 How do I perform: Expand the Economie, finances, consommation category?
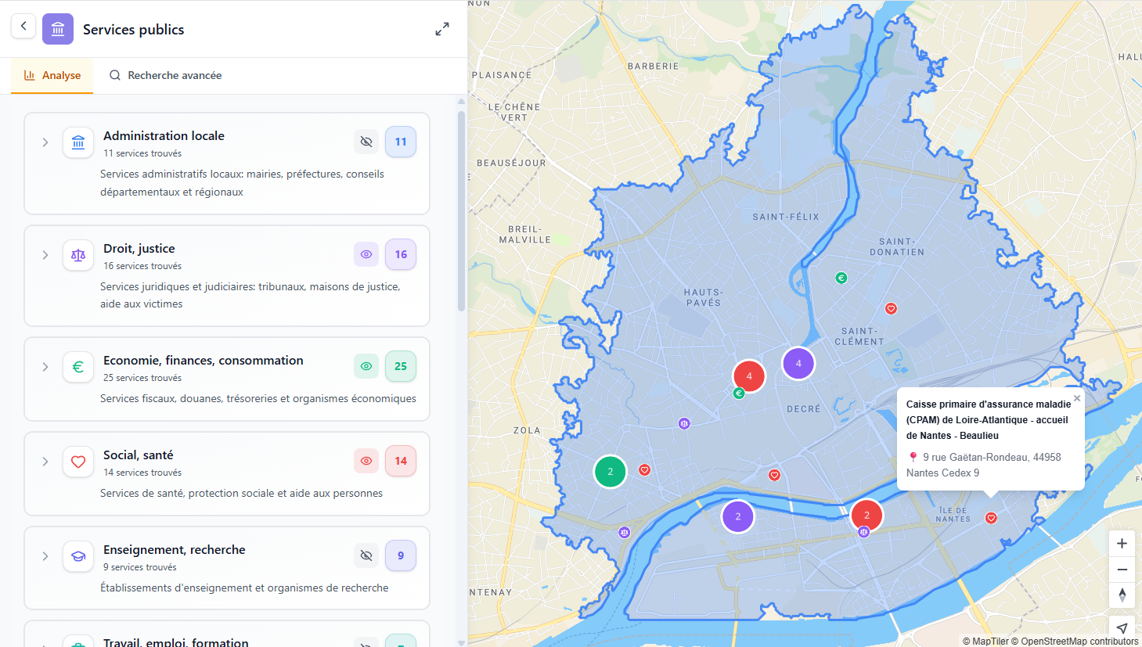click(45, 365)
